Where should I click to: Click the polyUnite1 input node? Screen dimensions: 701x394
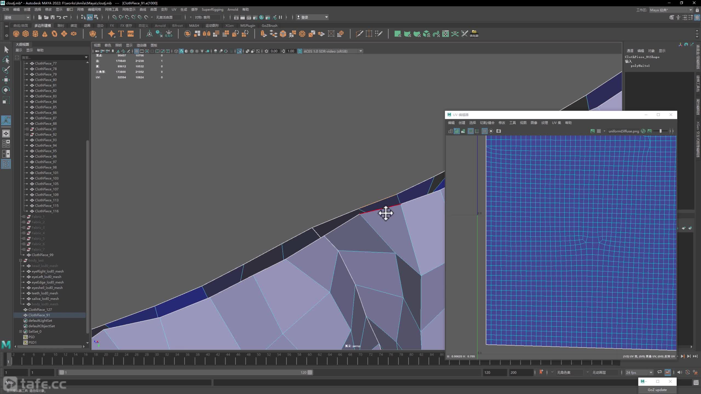pyautogui.click(x=640, y=66)
